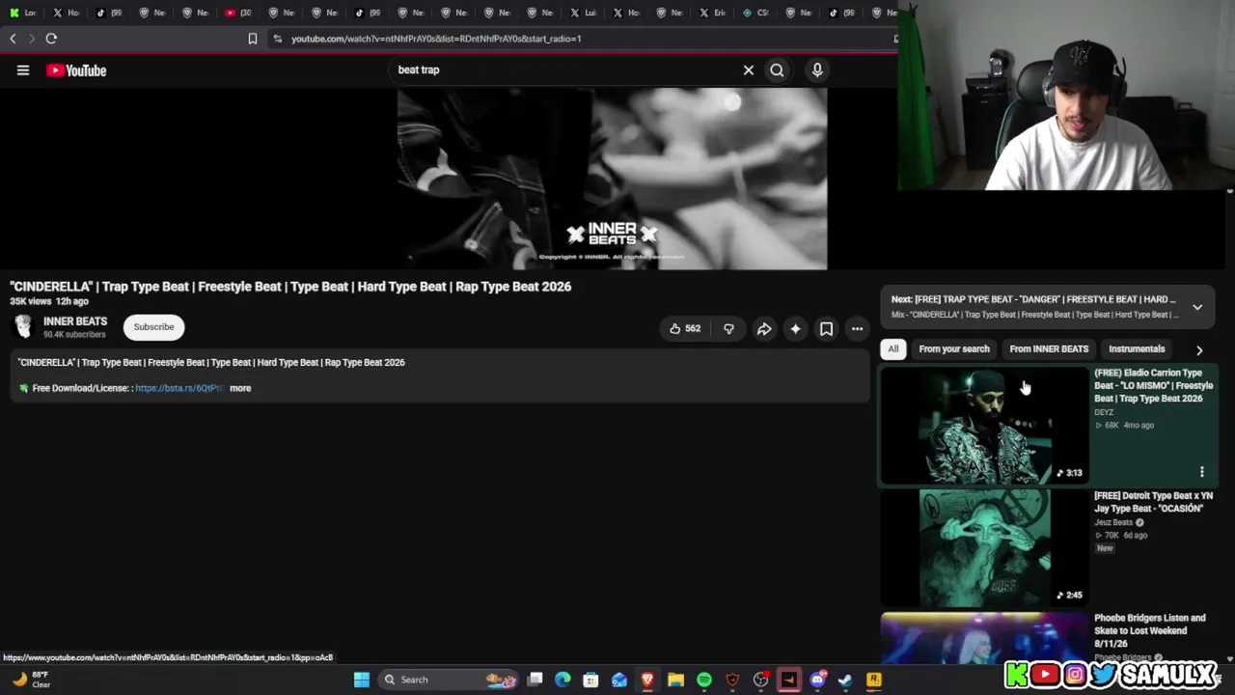Select the 'From INNER BEATS' chip
The width and height of the screenshot is (1235, 695).
pyautogui.click(x=1049, y=349)
